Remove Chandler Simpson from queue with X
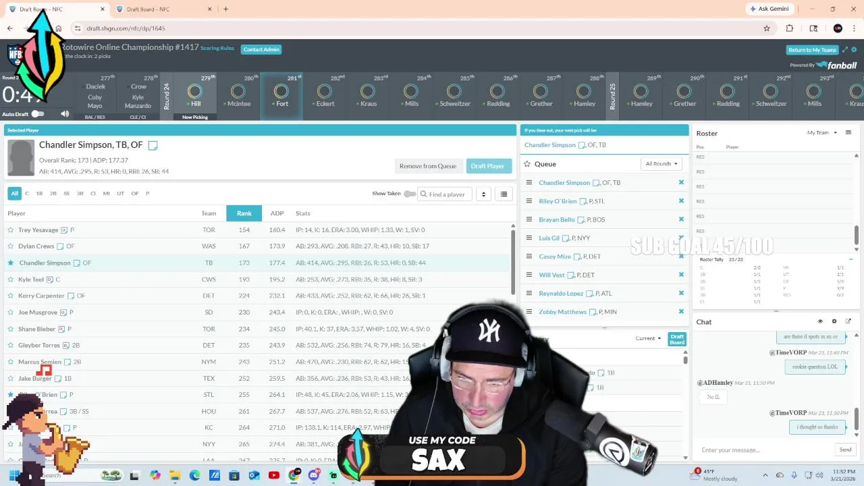This screenshot has height=486, width=864. [681, 182]
